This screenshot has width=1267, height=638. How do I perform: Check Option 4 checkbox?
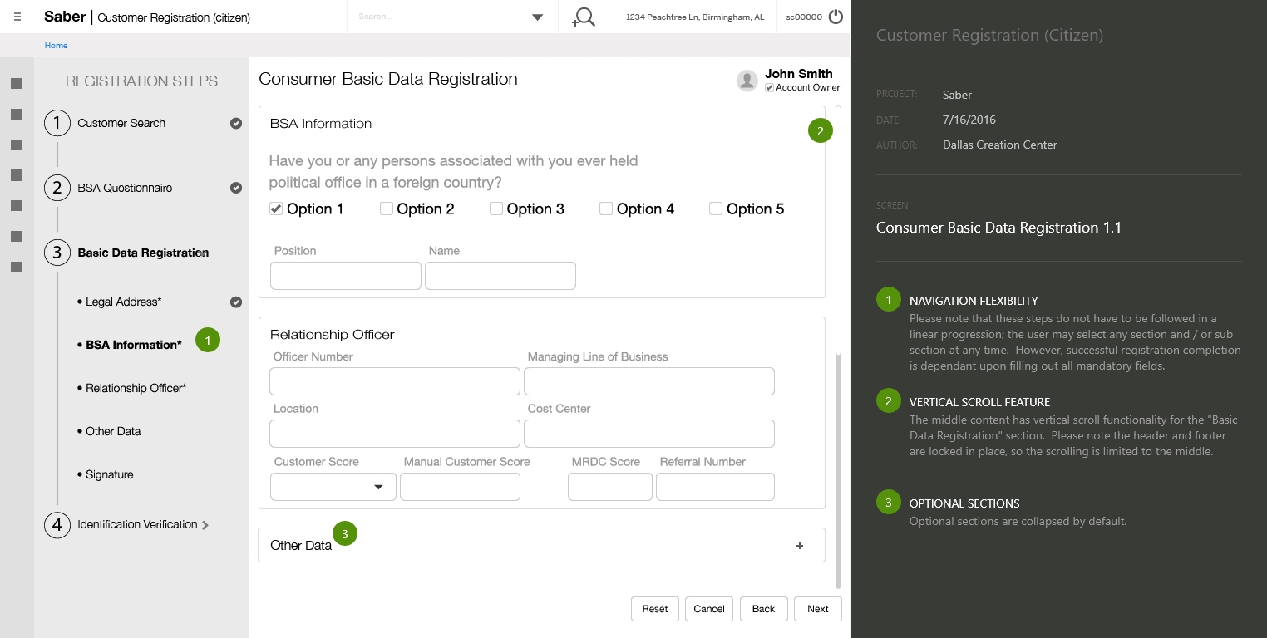(x=605, y=209)
